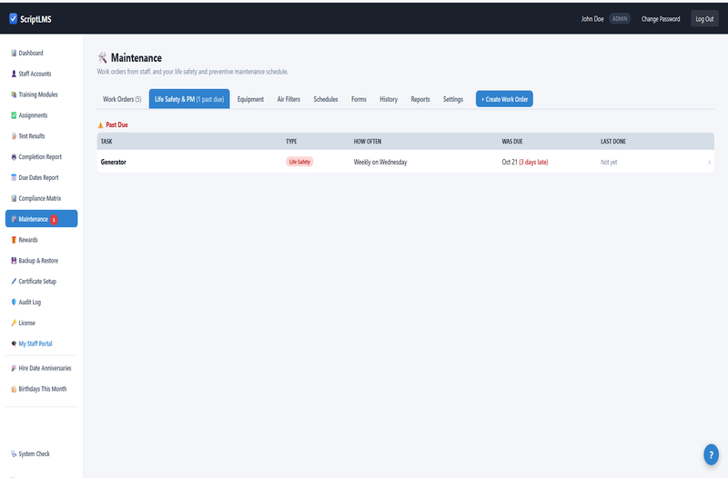Open the Training Modules sidebar link

point(41,95)
